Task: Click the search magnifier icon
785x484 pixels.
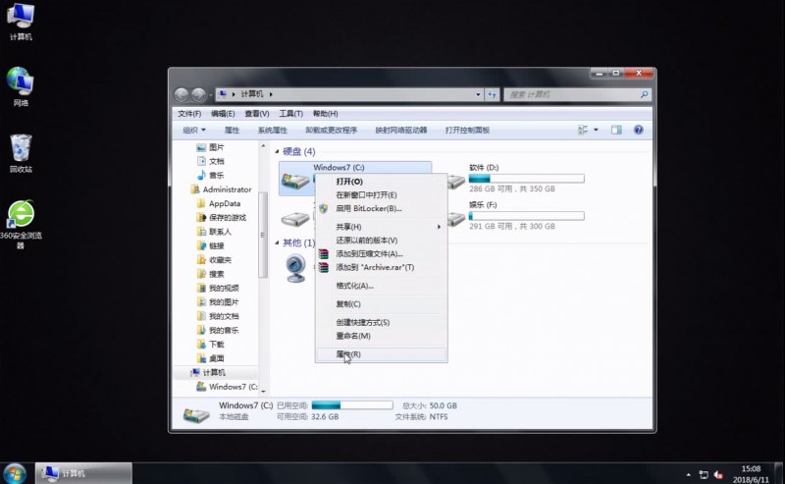Action: [x=644, y=94]
